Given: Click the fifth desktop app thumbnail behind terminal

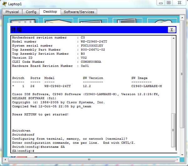Looking at the screenshot, I should (162, 20).
